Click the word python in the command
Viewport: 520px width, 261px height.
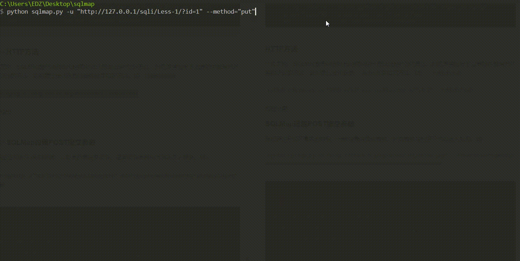pos(17,12)
